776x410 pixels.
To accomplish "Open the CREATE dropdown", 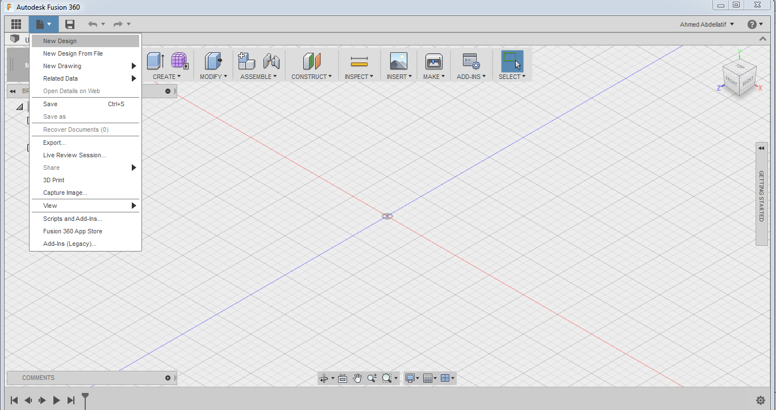I will [166, 77].
